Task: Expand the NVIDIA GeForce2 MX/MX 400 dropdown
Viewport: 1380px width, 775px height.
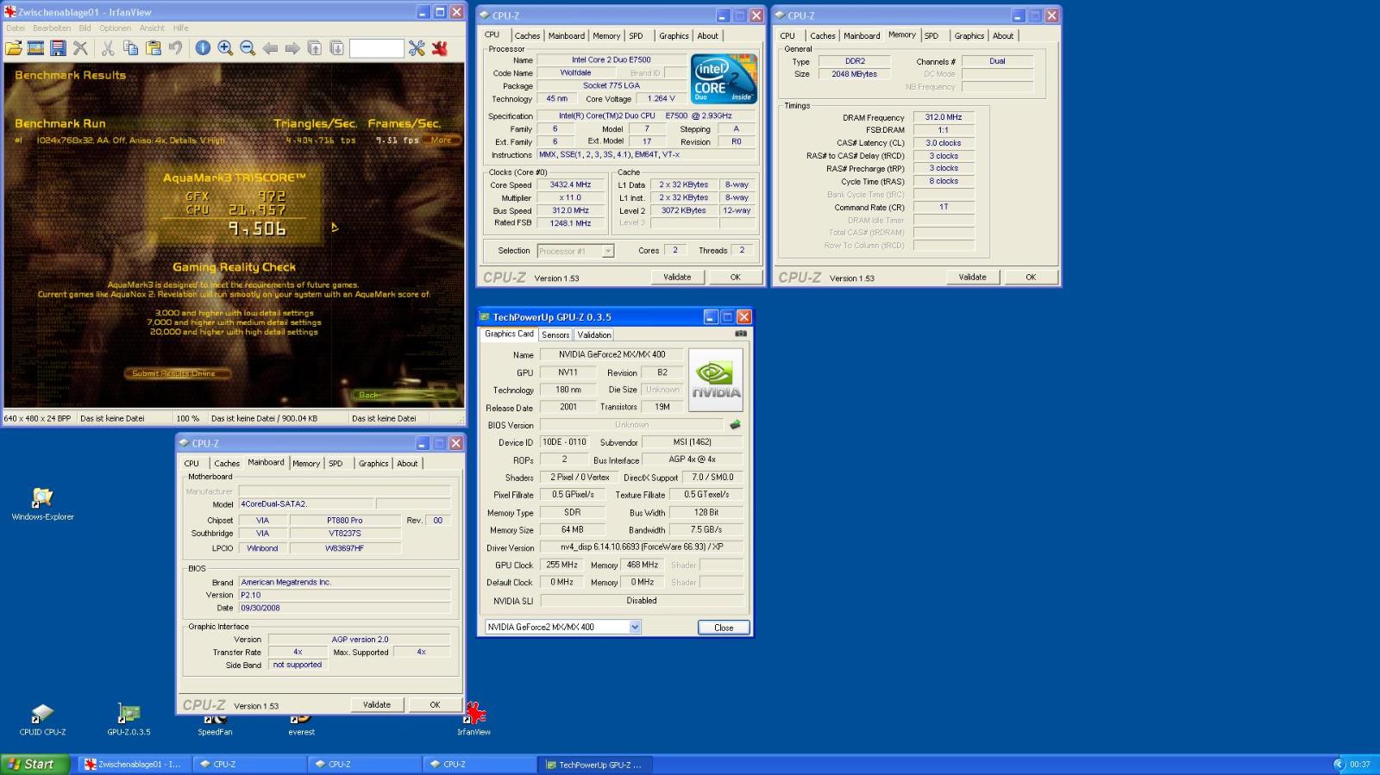Action: [635, 627]
